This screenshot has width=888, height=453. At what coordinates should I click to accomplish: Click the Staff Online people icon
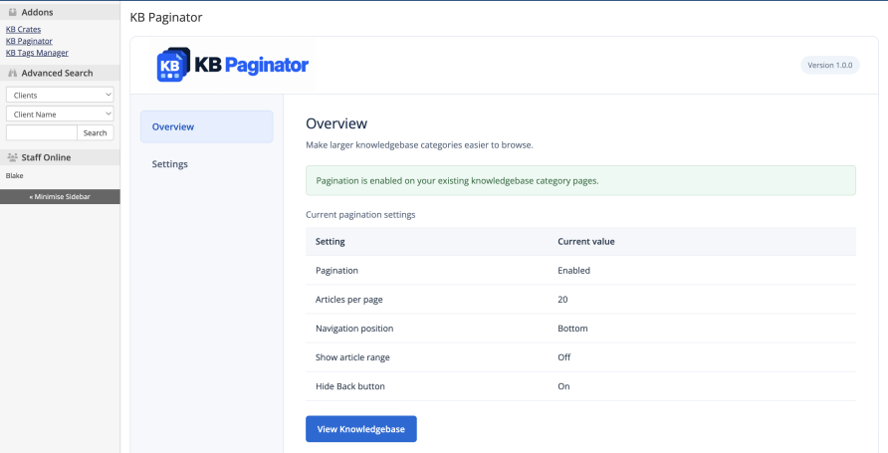click(x=13, y=157)
